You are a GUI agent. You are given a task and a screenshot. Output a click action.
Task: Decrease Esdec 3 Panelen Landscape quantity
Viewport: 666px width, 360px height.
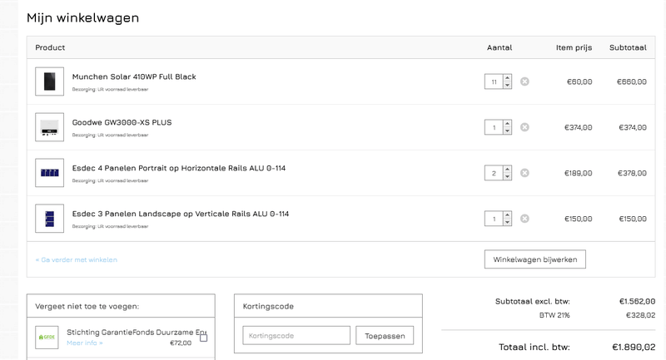pyautogui.click(x=508, y=223)
